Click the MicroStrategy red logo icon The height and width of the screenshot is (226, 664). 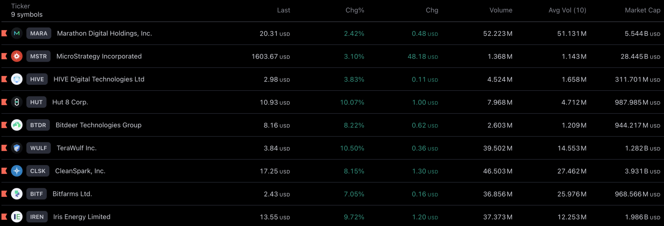17,56
